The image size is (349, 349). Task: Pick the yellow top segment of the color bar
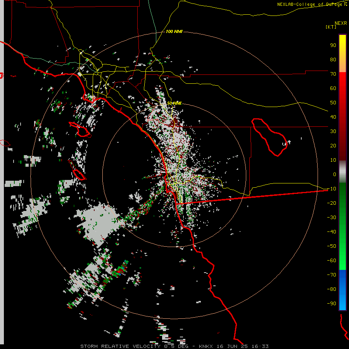click(x=342, y=54)
